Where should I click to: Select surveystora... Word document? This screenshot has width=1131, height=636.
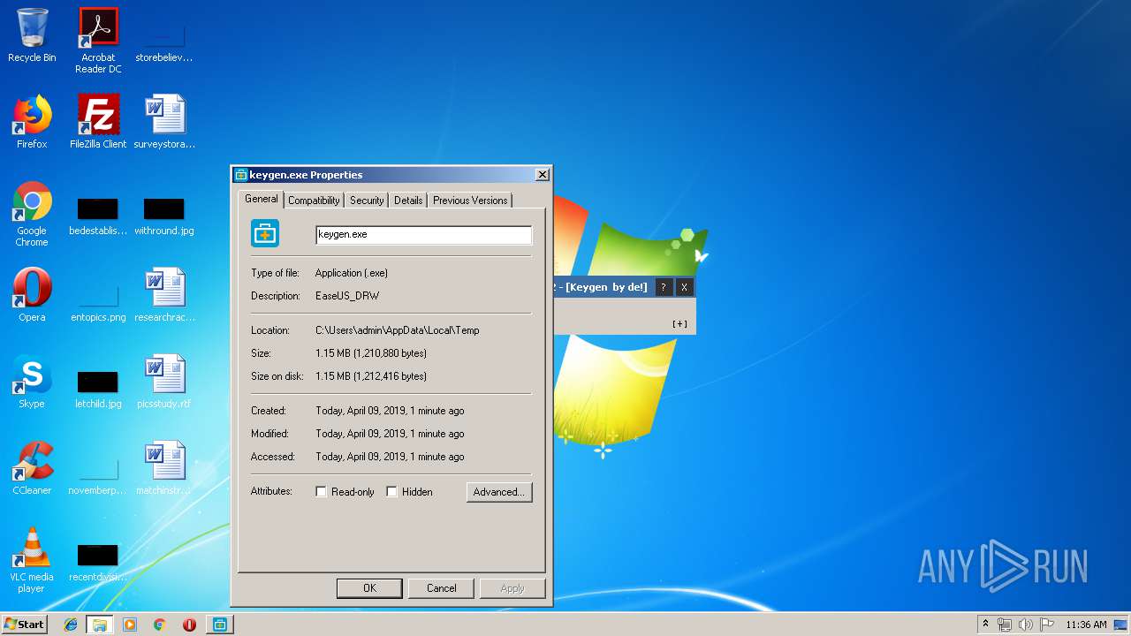[164, 122]
